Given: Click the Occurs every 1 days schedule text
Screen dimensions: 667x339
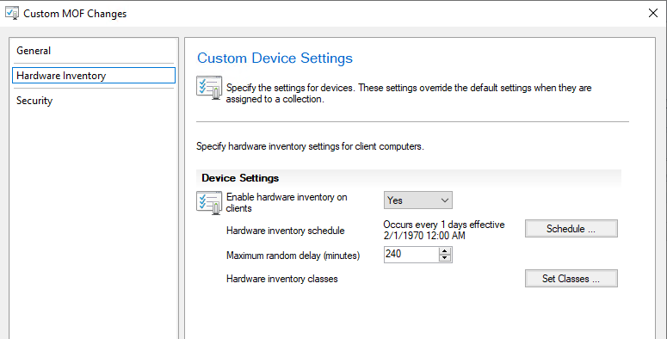Looking at the screenshot, I should pos(444,230).
